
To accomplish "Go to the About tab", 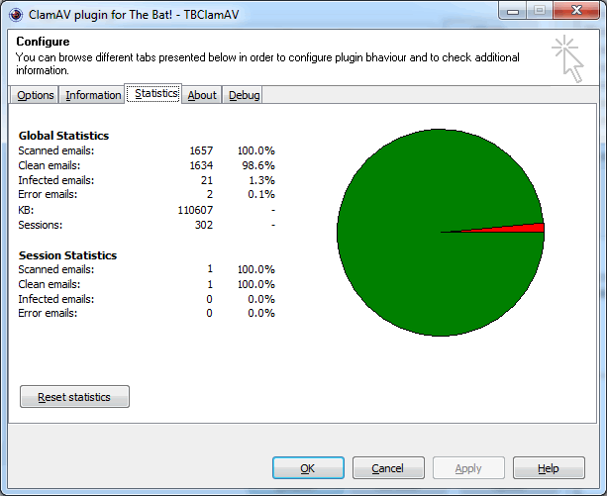I will coord(202,95).
